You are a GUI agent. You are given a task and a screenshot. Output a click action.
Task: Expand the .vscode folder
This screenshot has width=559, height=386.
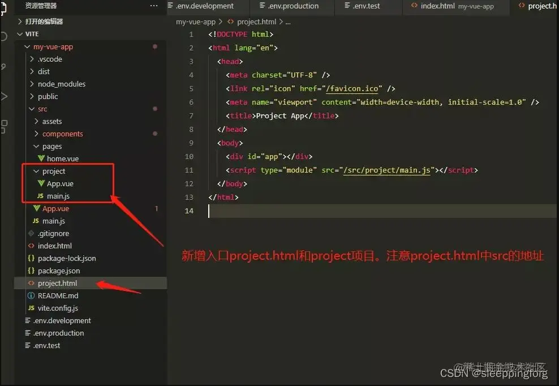32,59
